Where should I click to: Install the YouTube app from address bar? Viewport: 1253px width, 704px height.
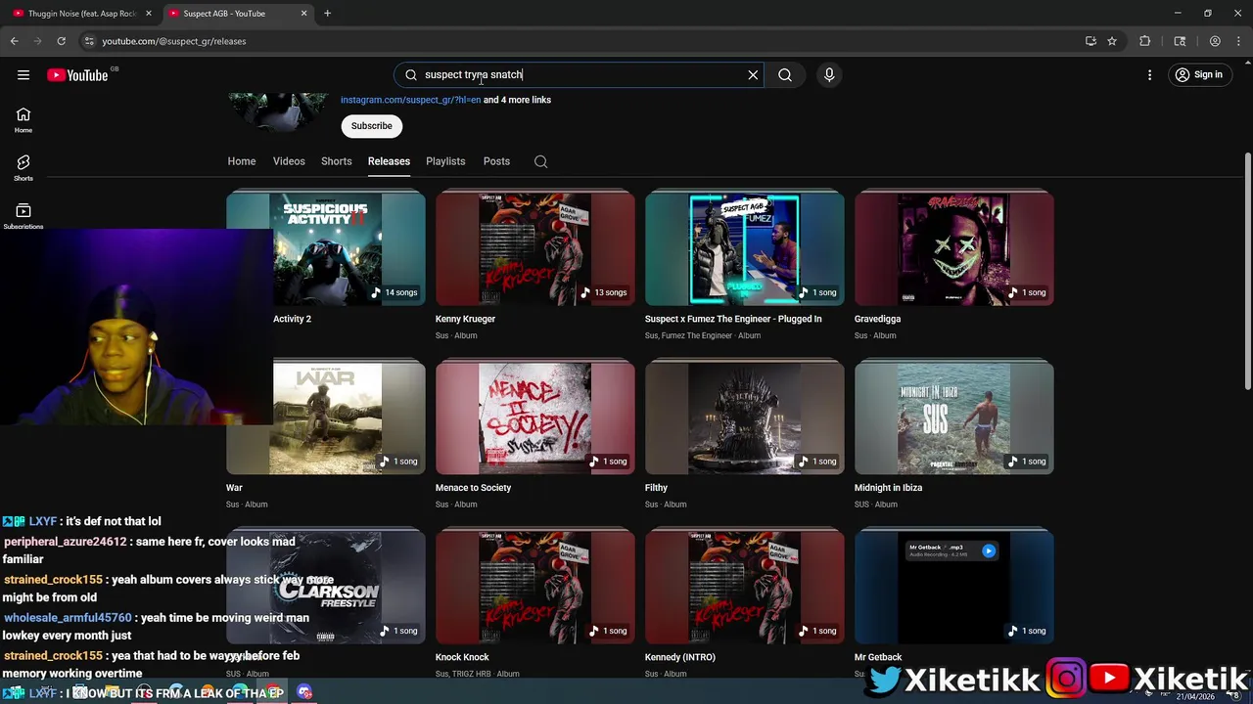click(1091, 41)
